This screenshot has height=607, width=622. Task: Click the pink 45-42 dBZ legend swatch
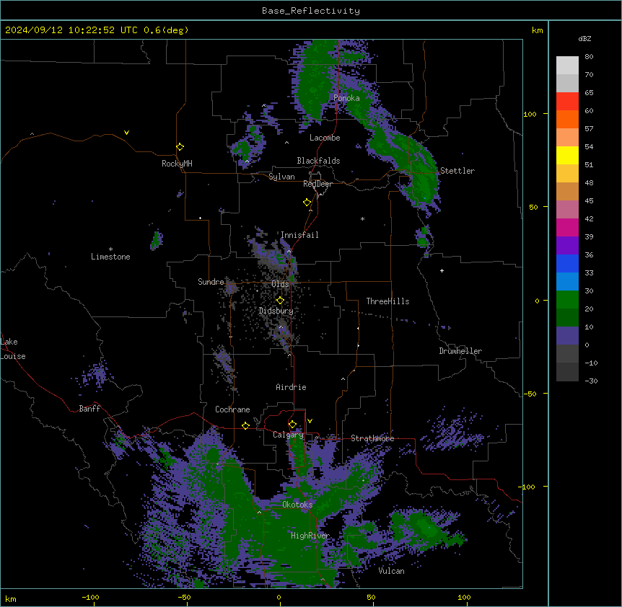[x=567, y=210]
